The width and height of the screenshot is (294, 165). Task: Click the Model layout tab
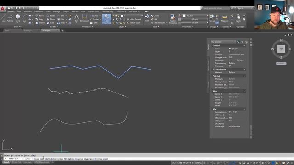pos(6,162)
